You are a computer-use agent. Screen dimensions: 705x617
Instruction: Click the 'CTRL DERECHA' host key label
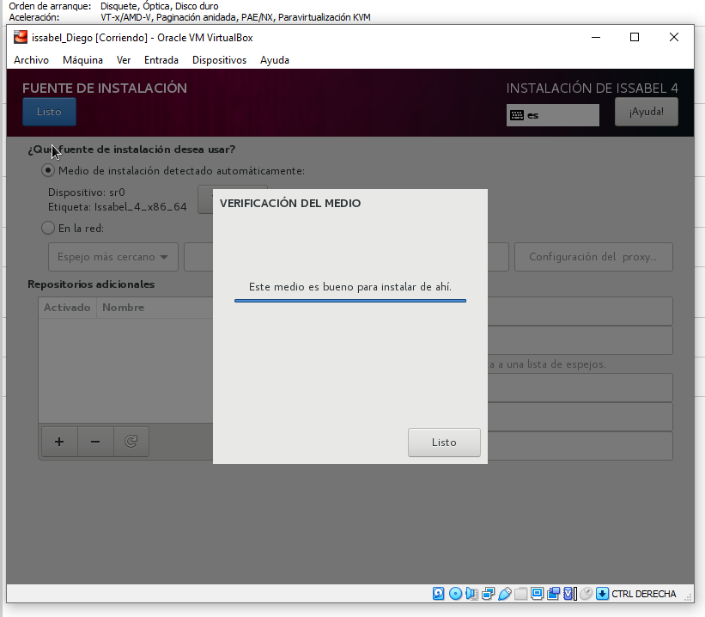point(643,594)
